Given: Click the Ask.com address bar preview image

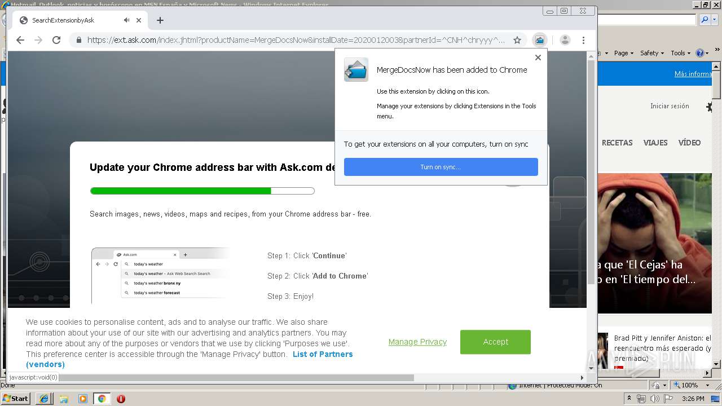Looking at the screenshot, I should 161,276.
